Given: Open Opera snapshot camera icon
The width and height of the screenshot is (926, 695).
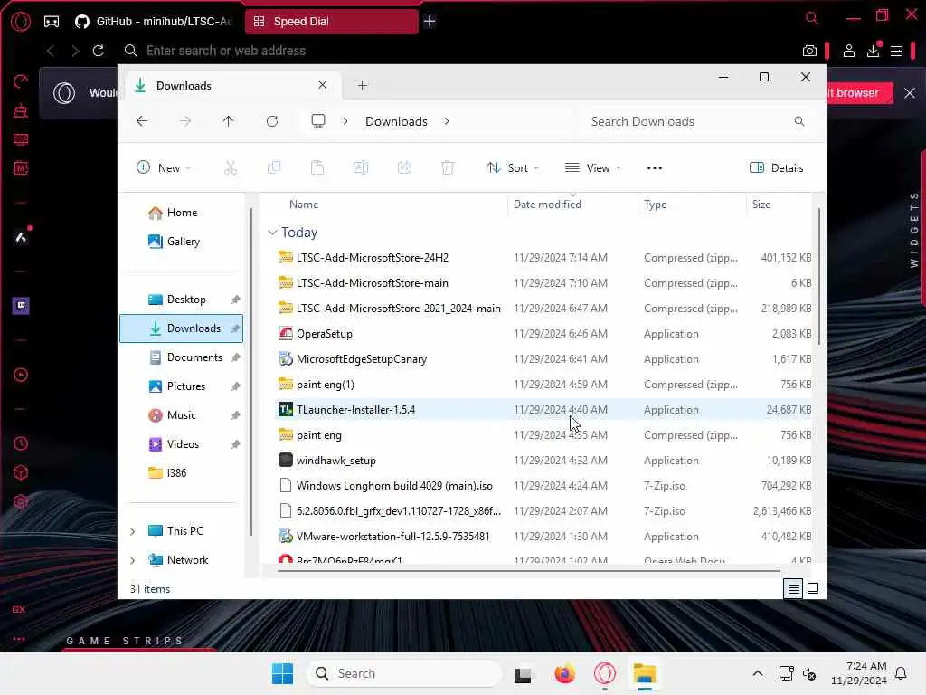Looking at the screenshot, I should tap(809, 51).
